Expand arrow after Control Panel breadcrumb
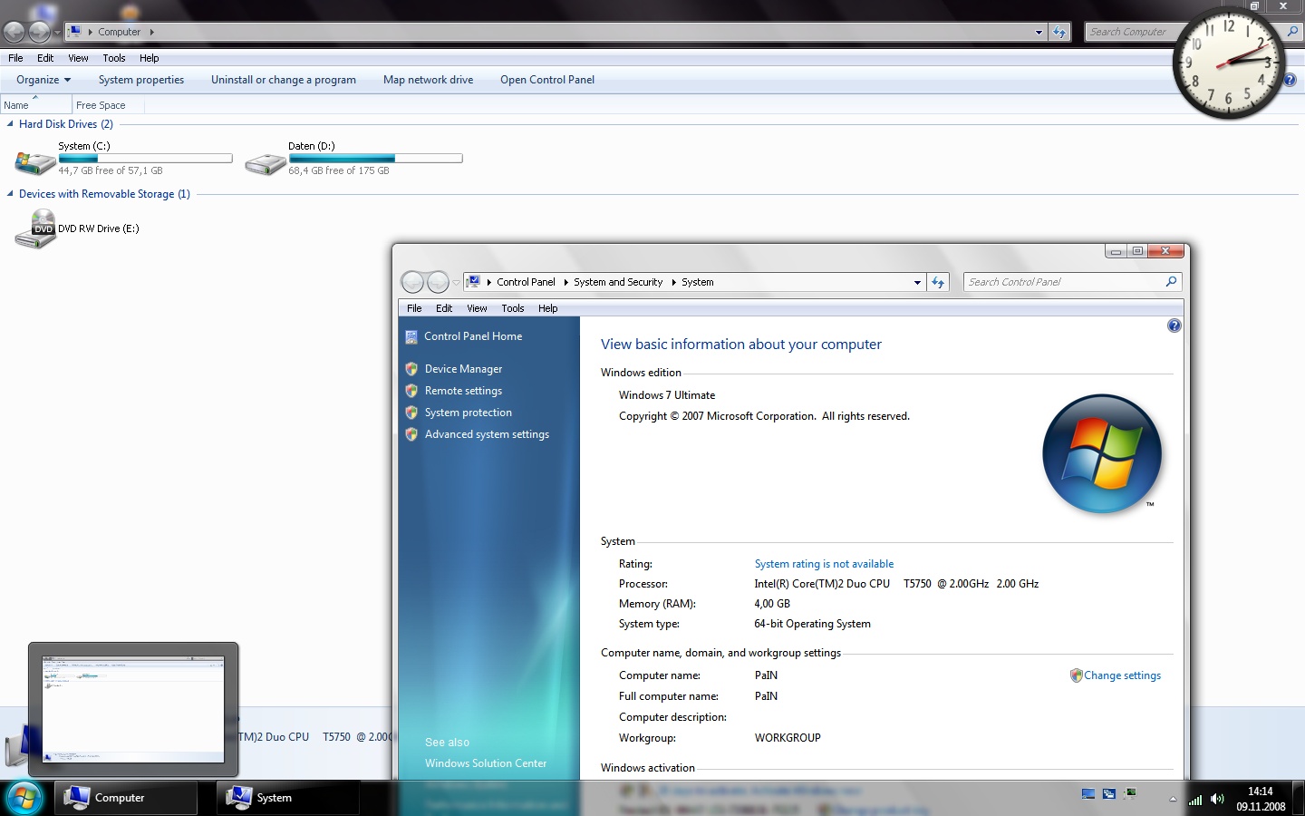1305x816 pixels. (565, 282)
